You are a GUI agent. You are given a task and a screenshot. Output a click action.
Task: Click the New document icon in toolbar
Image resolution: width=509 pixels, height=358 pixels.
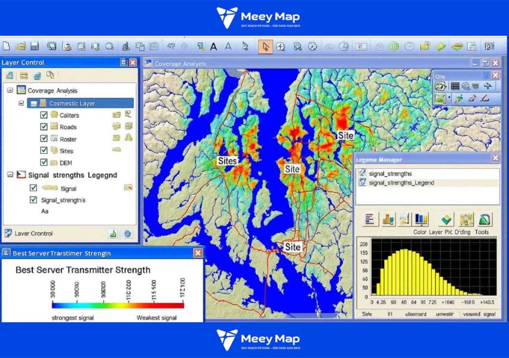tap(6, 46)
